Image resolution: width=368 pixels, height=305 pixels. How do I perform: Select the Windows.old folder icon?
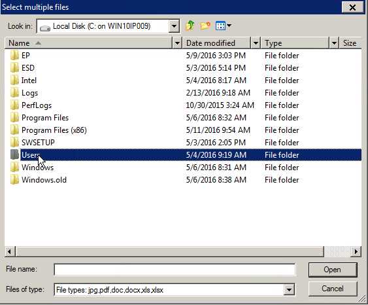[x=14, y=180]
